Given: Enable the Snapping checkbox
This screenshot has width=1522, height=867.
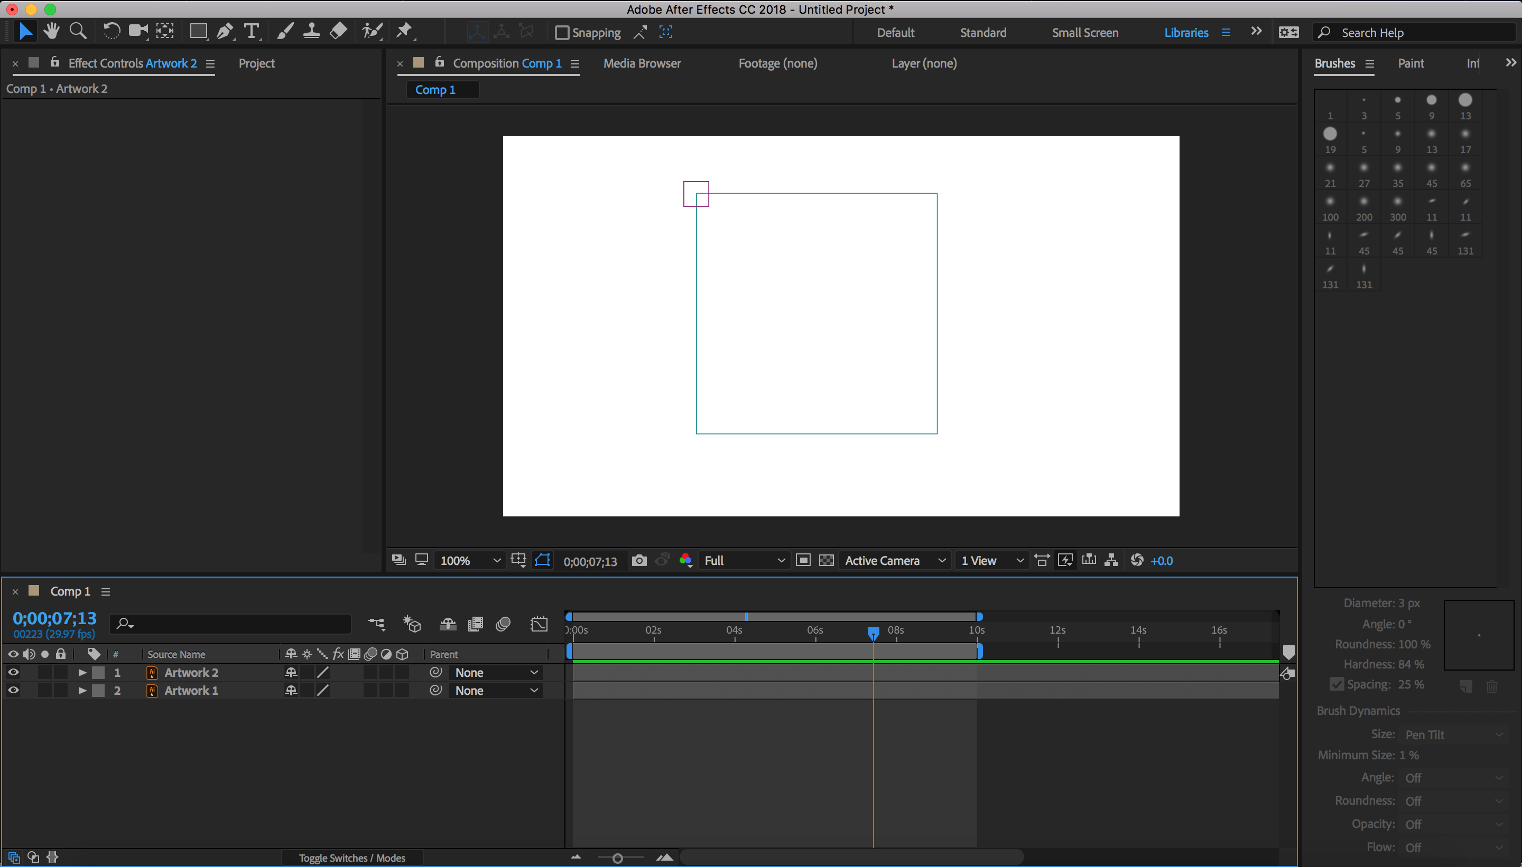Looking at the screenshot, I should (562, 33).
